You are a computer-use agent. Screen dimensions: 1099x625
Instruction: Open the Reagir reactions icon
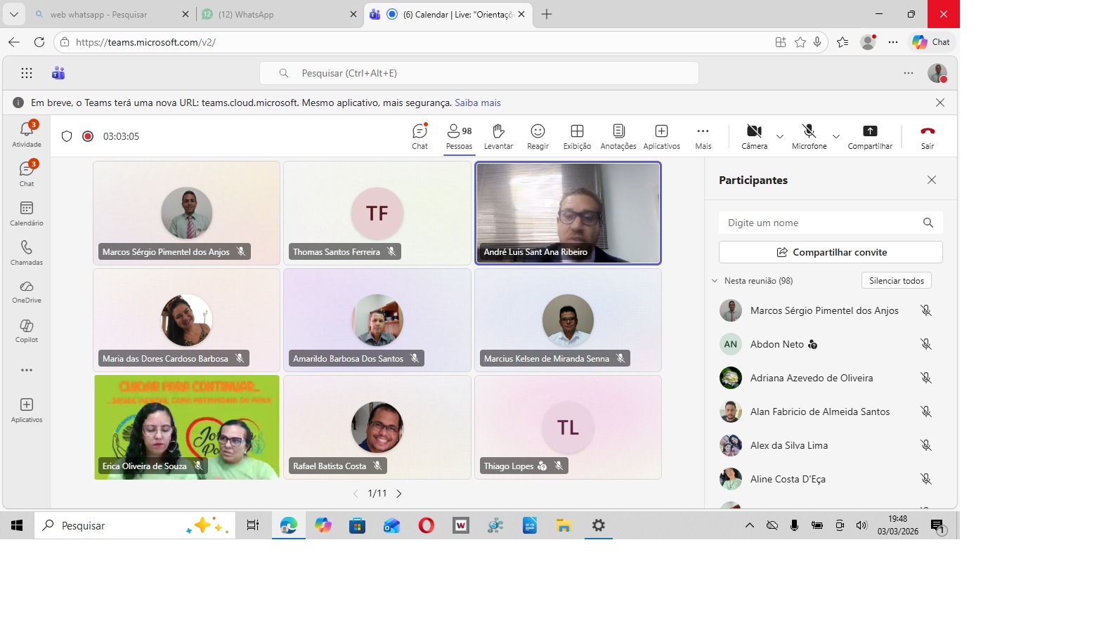[x=538, y=136]
